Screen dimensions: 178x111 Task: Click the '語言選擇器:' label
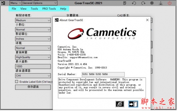[x=23, y=71]
